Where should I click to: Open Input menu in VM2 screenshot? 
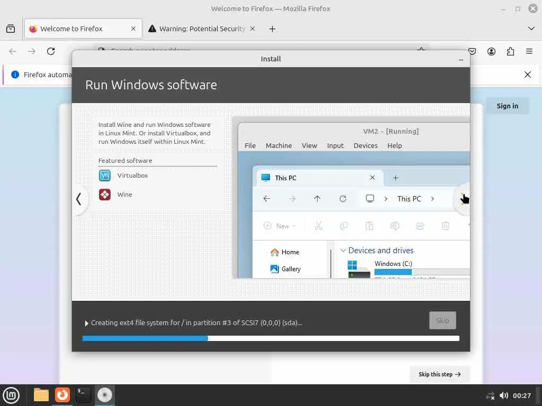(x=335, y=146)
